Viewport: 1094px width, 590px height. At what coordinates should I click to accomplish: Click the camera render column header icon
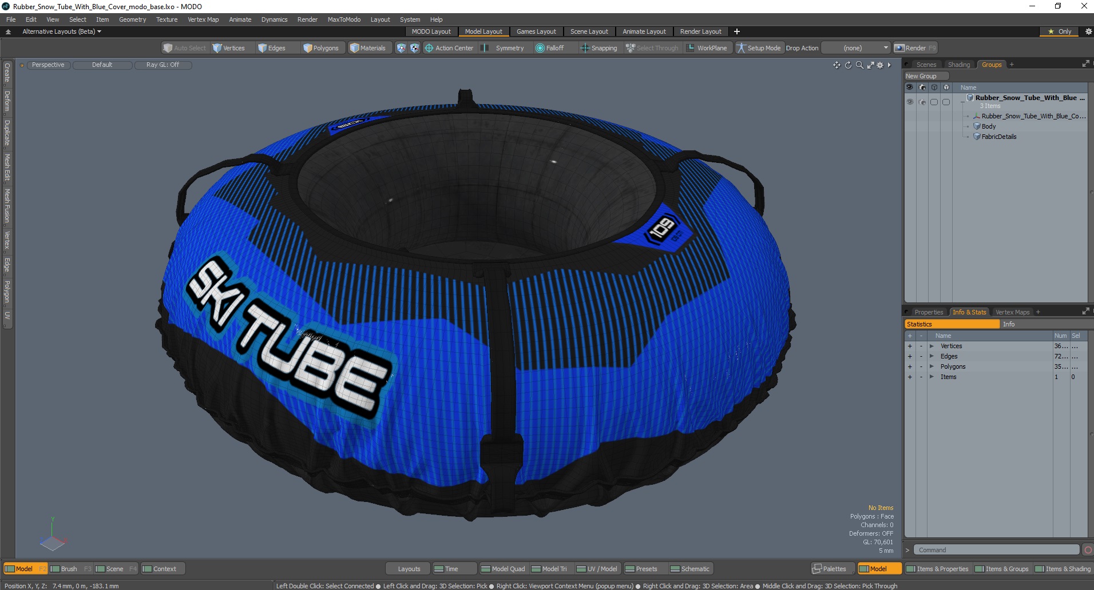[x=922, y=87]
